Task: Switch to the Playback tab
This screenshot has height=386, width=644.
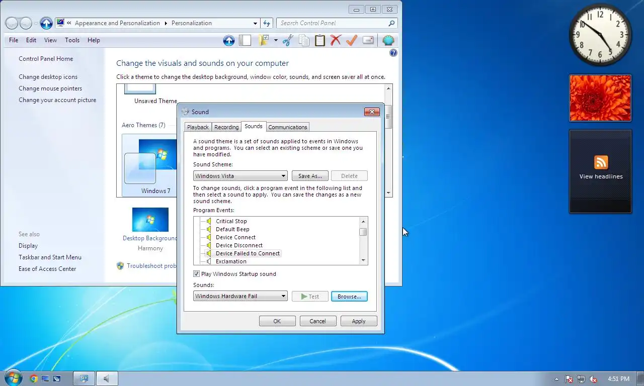Action: click(198, 127)
